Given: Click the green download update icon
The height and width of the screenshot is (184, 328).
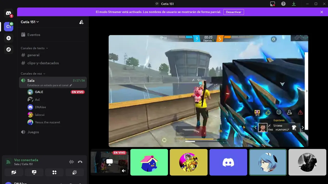Looking at the screenshot, I should click(x=294, y=4).
